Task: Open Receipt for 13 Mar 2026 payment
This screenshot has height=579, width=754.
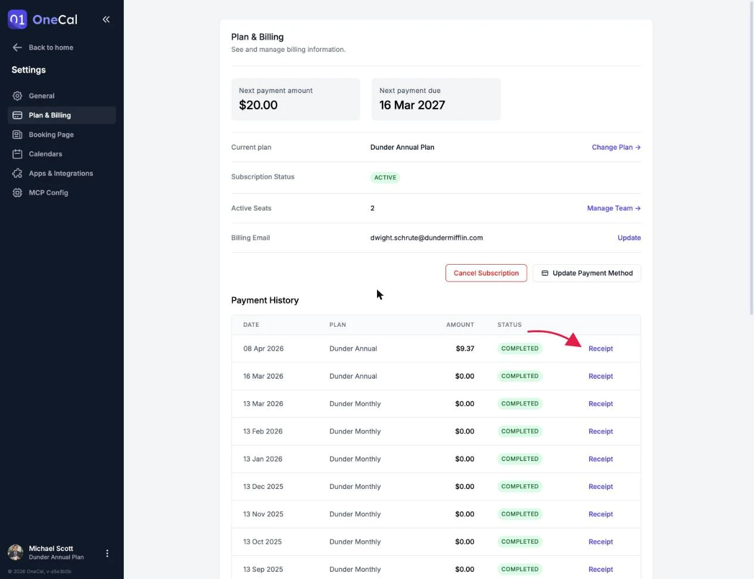Action: click(600, 404)
